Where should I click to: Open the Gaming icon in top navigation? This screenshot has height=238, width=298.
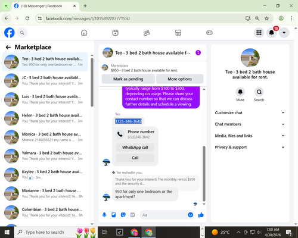point(209,33)
